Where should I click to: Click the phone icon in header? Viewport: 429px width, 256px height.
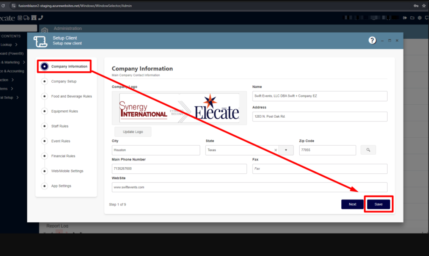click(x=41, y=18)
